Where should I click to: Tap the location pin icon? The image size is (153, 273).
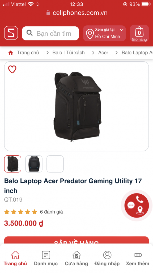coord(90,34)
